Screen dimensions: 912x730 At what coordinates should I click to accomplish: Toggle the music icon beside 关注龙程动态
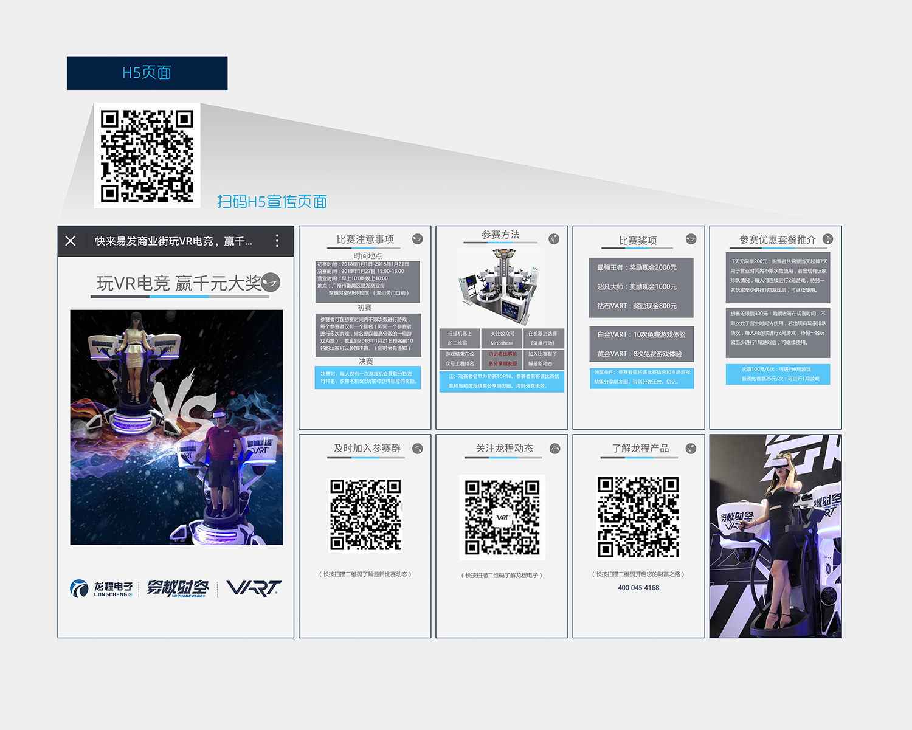click(x=554, y=449)
